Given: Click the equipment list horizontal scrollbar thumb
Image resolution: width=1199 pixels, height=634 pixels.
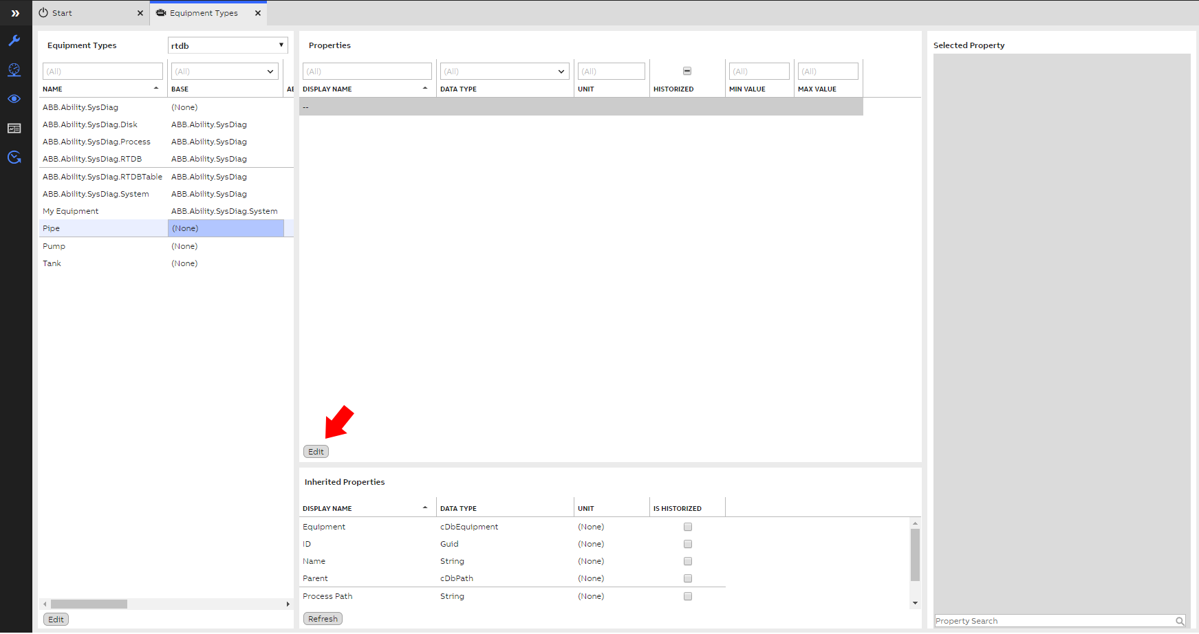Looking at the screenshot, I should click(89, 604).
